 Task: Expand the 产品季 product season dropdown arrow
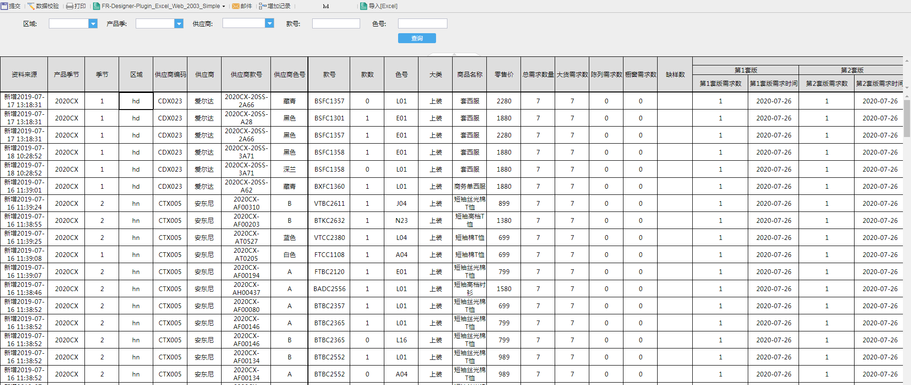click(x=179, y=24)
